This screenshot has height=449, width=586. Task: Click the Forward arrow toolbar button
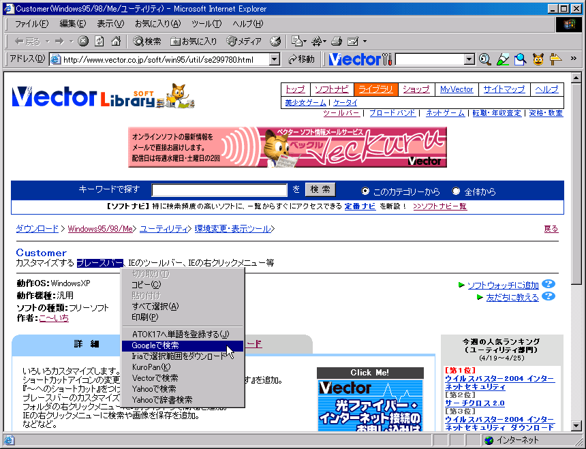pyautogui.click(x=59, y=41)
